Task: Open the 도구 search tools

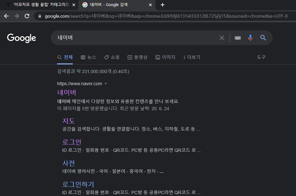Action: coord(261,57)
